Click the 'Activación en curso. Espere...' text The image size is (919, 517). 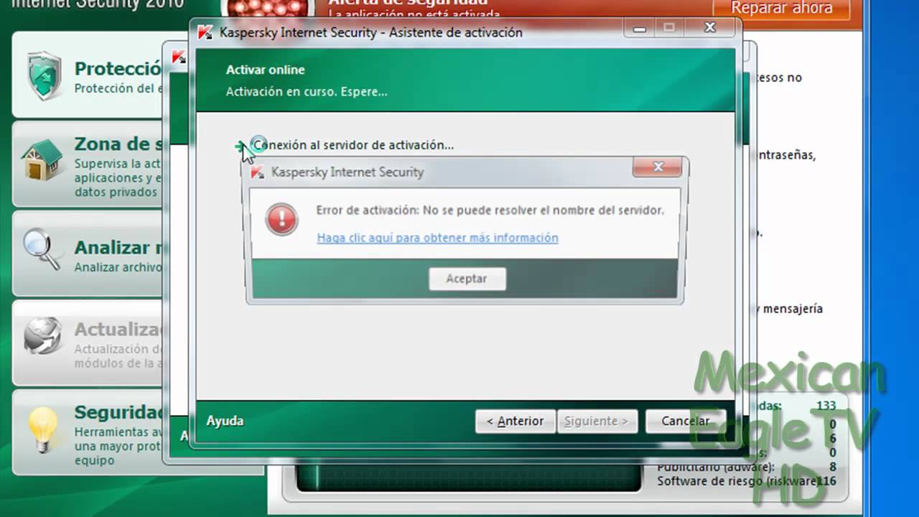click(307, 92)
